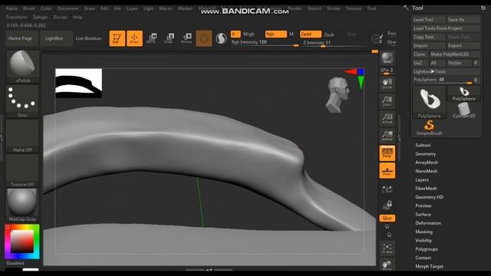Click the Gradient button below the color picker
The image size is (491, 276).
15,263
